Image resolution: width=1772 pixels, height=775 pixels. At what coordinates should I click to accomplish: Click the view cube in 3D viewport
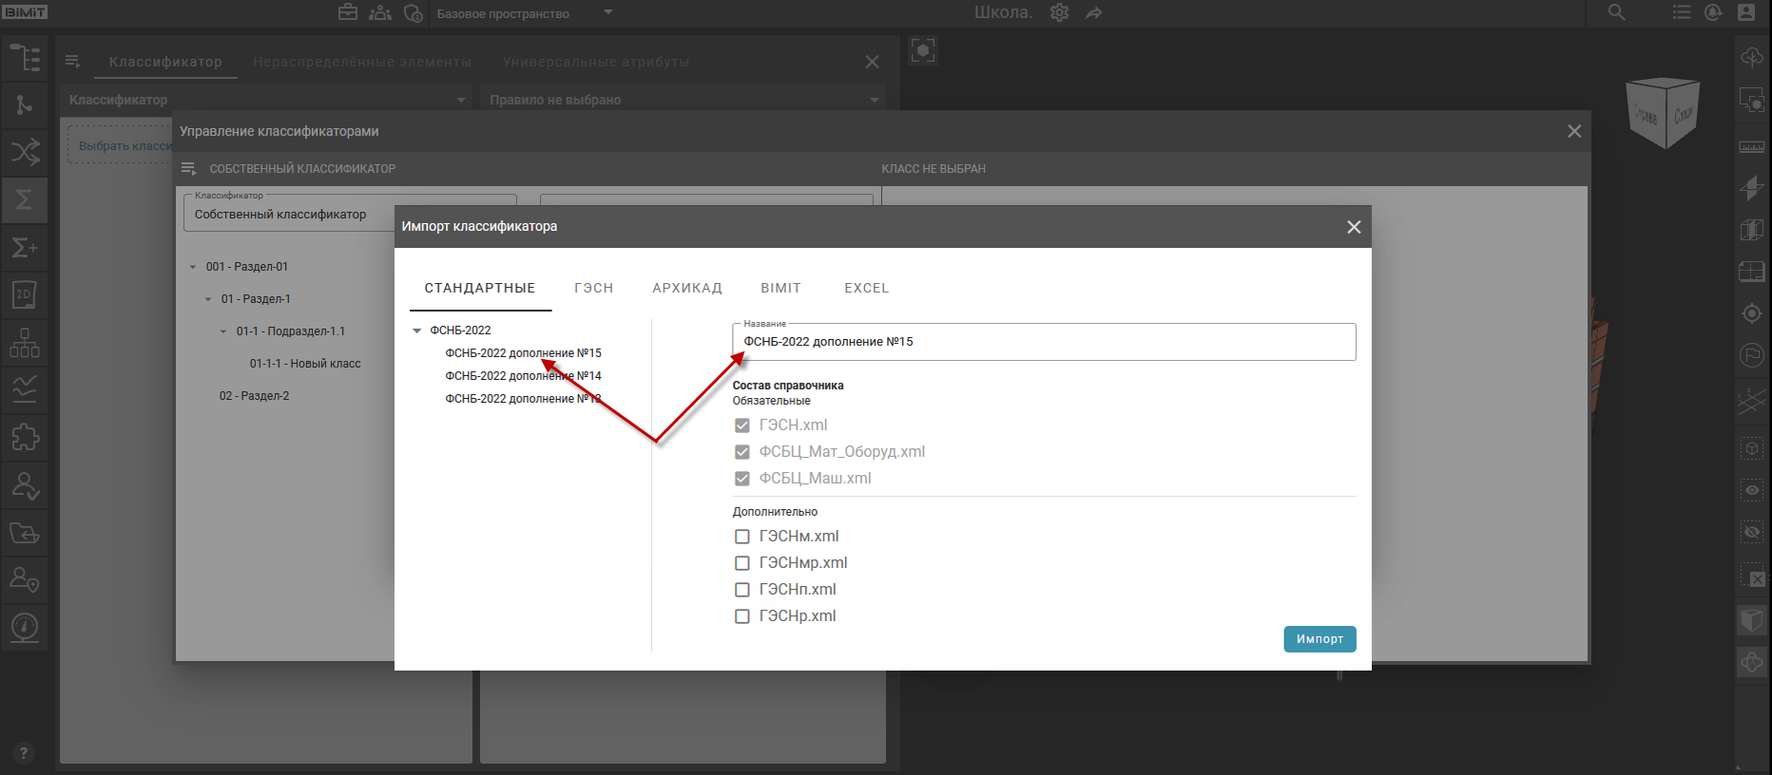coord(1662,113)
